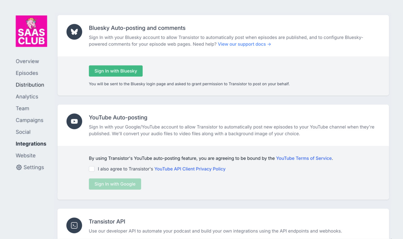The width and height of the screenshot is (403, 239).
Task: Open the Team page
Action: click(x=22, y=108)
